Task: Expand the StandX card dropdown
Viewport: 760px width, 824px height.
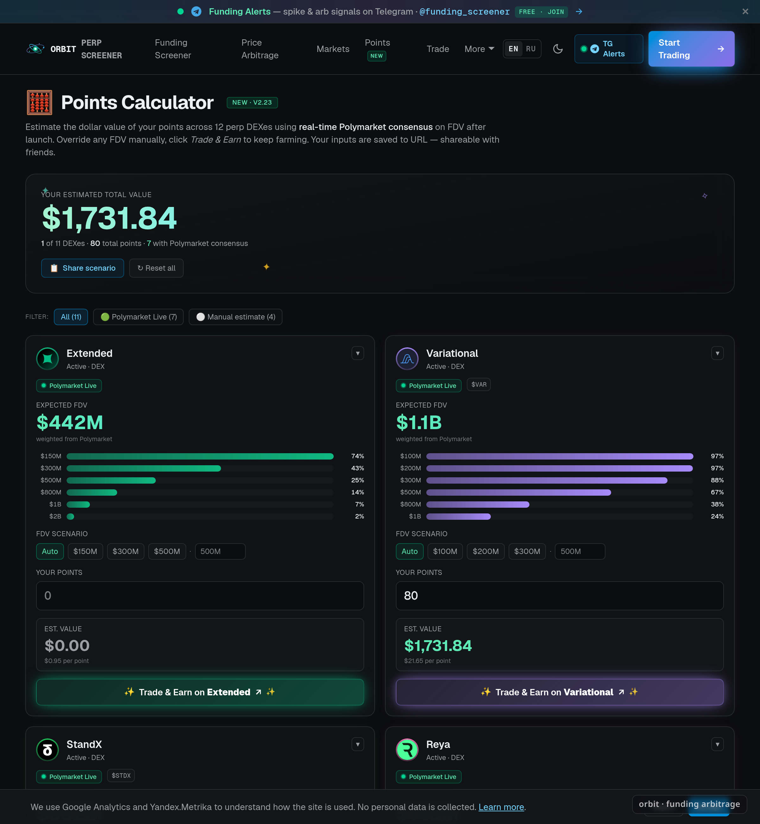Action: (x=358, y=744)
